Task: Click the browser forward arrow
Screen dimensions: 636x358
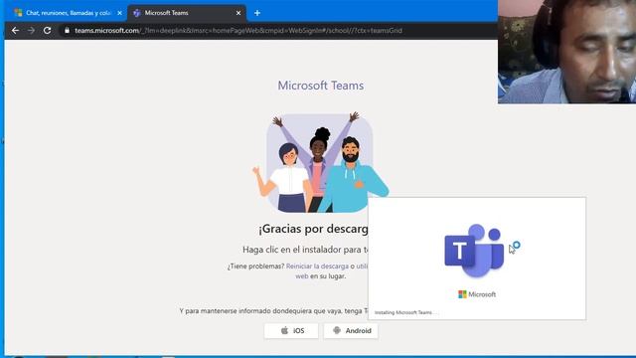Action: point(31,31)
